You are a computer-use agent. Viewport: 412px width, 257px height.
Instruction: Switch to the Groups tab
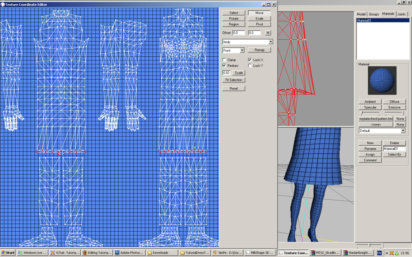[x=374, y=14]
